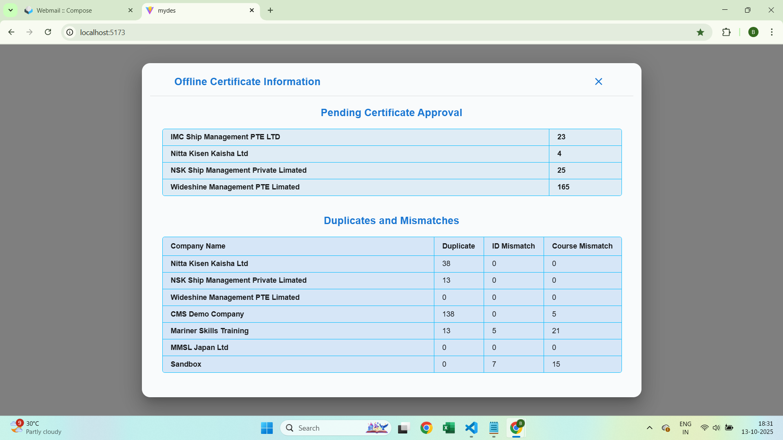Close the Webmail Compose tab

click(x=130, y=11)
